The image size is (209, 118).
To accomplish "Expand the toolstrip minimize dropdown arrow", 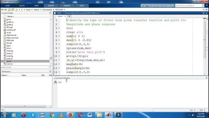I will click(207, 6).
